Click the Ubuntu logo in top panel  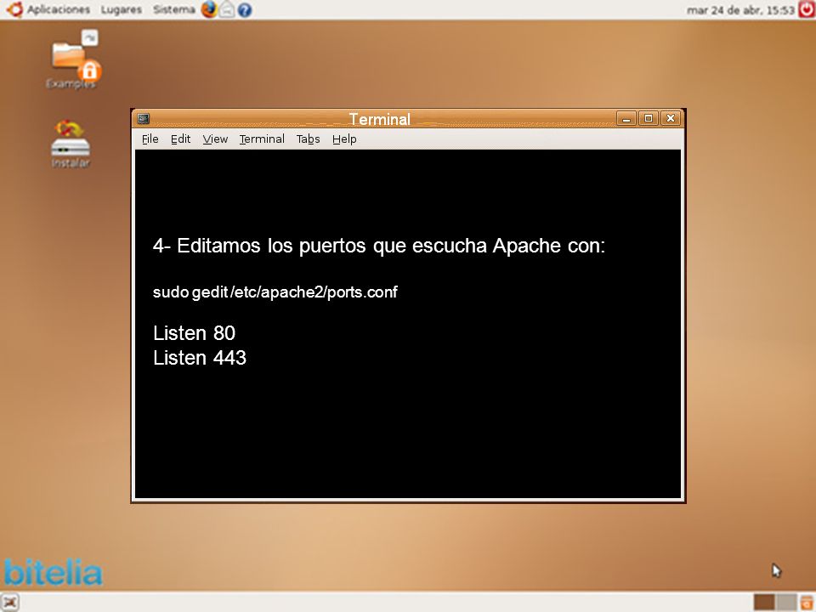pos(14,9)
